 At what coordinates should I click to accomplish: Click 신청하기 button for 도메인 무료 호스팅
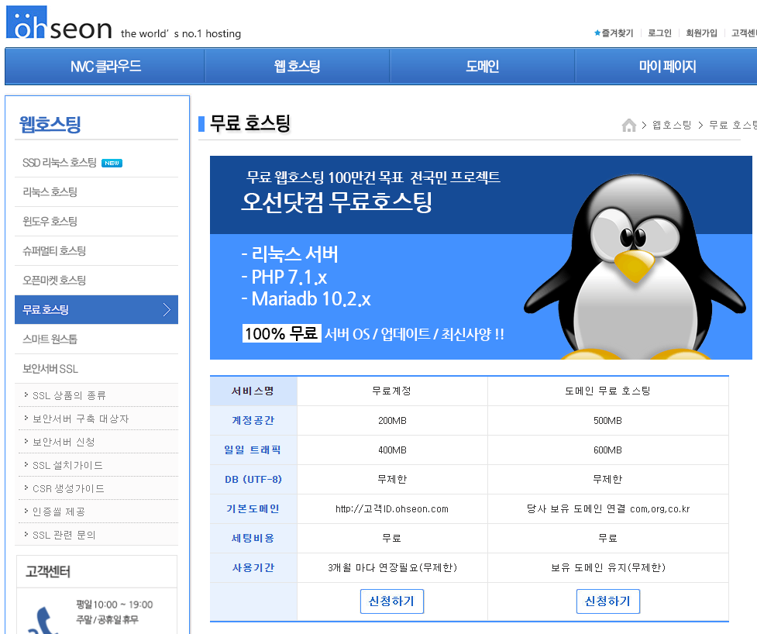pos(607,601)
